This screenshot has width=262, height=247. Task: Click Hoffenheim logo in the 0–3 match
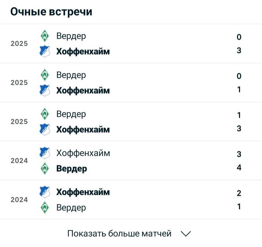coord(45,51)
